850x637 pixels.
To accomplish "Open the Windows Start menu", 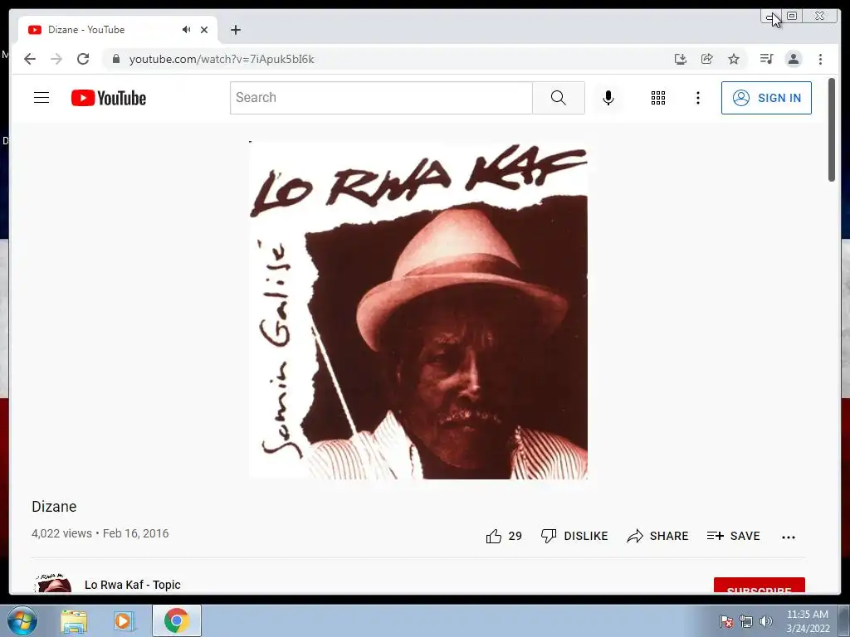I will [22, 620].
